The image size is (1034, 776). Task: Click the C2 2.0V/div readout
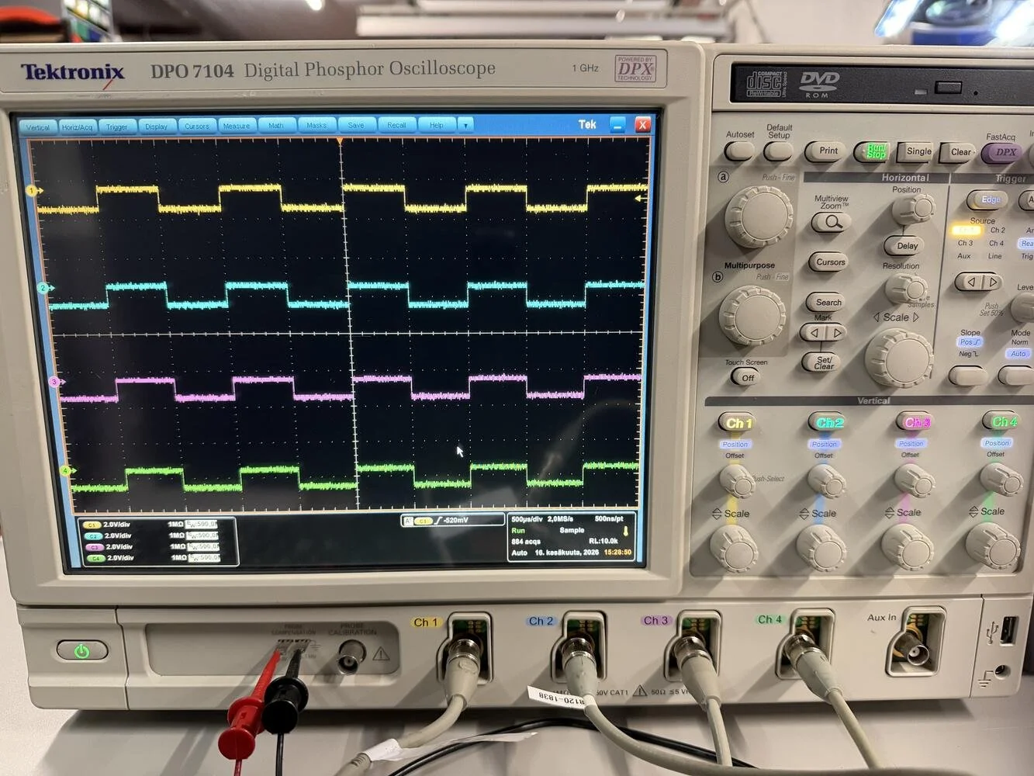[x=108, y=535]
